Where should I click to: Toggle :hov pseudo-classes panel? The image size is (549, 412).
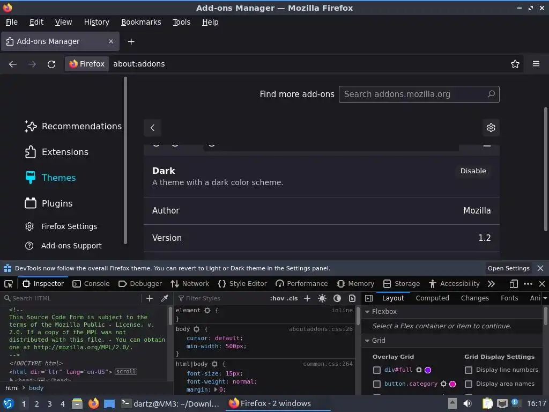coord(277,298)
